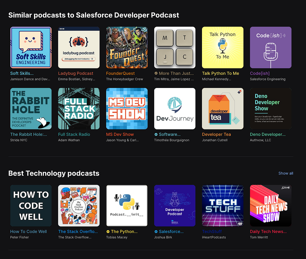Open the Ladybug Podcast cover art
This screenshot has height=259, width=306.
pyautogui.click(x=79, y=48)
